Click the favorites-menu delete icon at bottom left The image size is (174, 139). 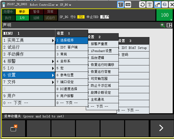(14, 128)
